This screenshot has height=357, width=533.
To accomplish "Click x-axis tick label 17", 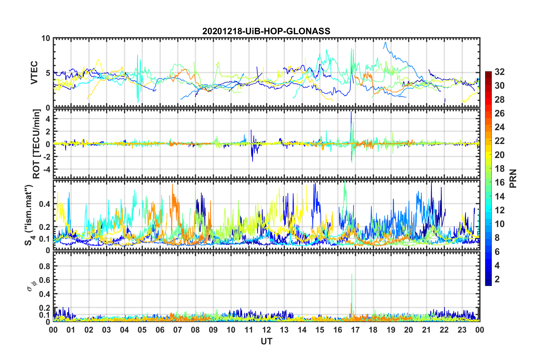I will point(355,330).
